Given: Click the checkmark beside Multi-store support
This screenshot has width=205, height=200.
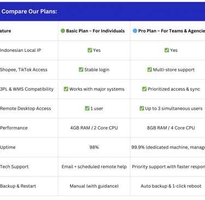Looking at the screenshot, I should coord(149,69).
